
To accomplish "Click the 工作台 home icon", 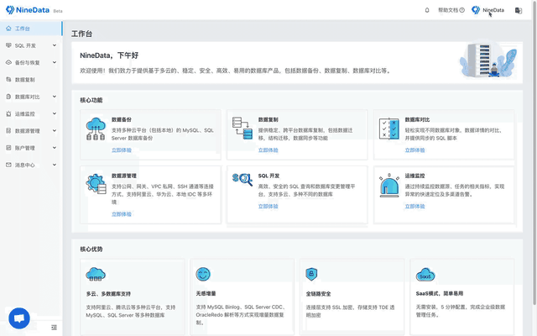I will point(8,29).
